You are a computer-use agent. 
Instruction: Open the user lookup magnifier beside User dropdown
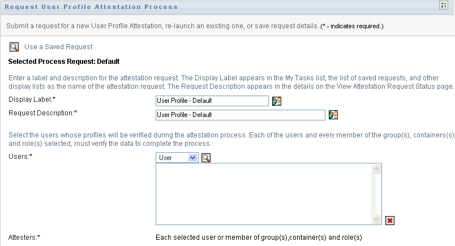(x=206, y=158)
